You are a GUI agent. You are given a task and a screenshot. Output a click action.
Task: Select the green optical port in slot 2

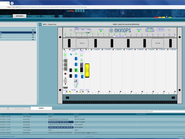(x=76, y=70)
